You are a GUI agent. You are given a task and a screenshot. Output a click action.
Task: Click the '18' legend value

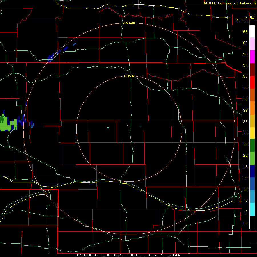point(245,167)
